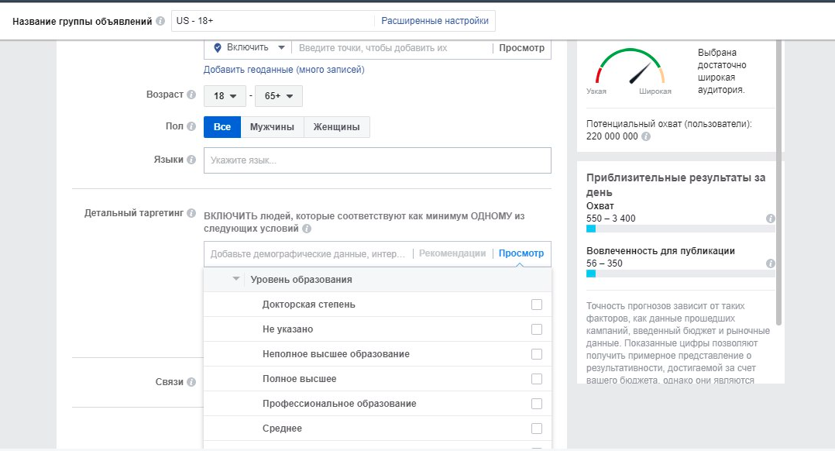Click info icon next to potential reach 220 000 000
The width and height of the screenshot is (835, 451).
coord(646,136)
